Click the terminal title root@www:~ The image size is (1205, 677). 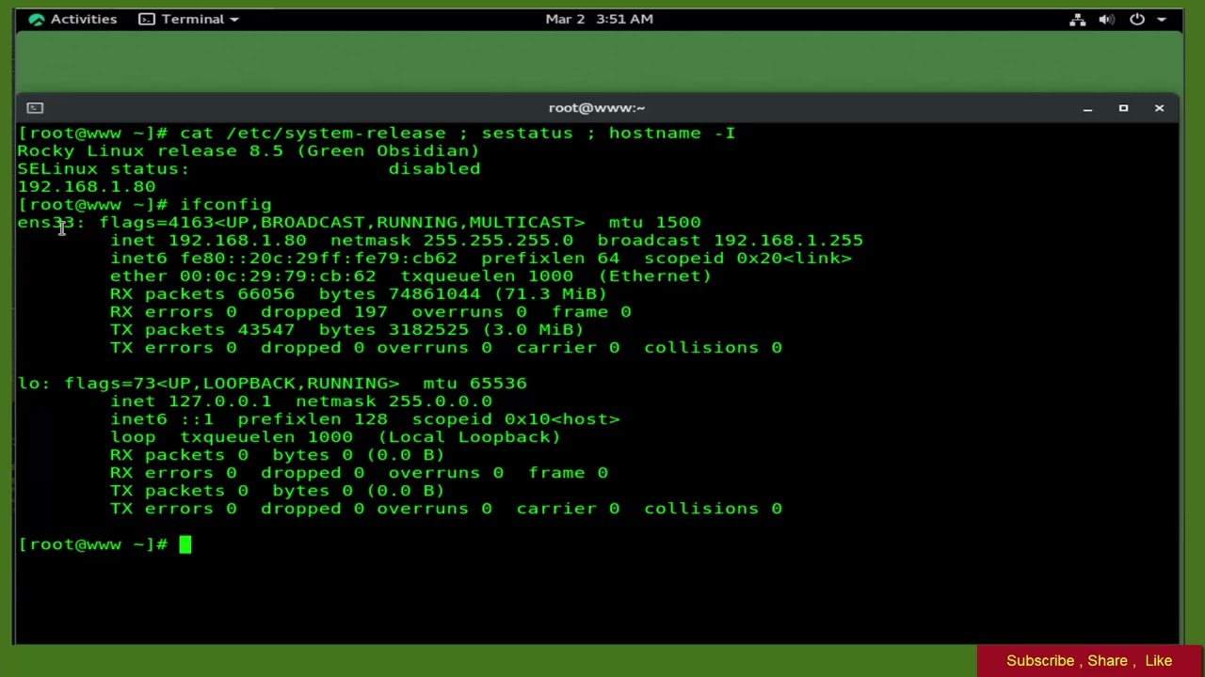[x=597, y=108]
